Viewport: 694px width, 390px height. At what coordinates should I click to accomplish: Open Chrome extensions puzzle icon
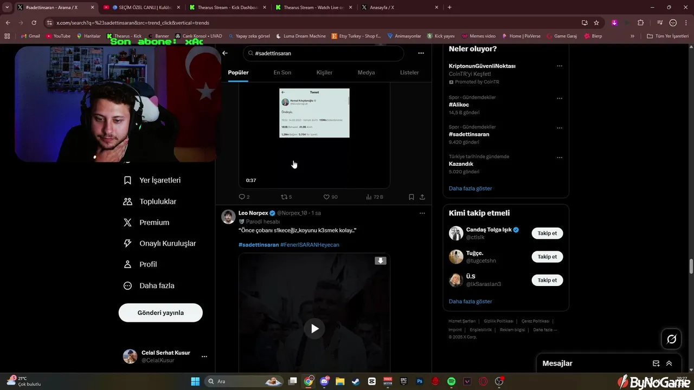640,23
